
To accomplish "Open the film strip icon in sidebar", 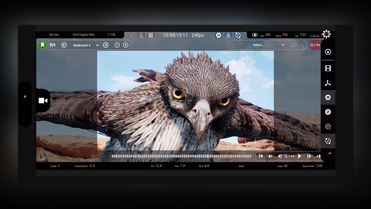I will point(328,68).
